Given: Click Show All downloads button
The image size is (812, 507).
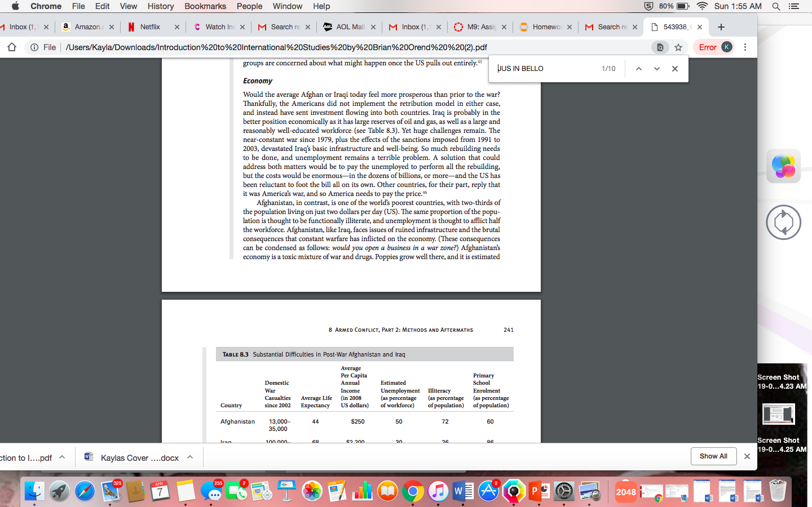Looking at the screenshot, I should (x=713, y=456).
